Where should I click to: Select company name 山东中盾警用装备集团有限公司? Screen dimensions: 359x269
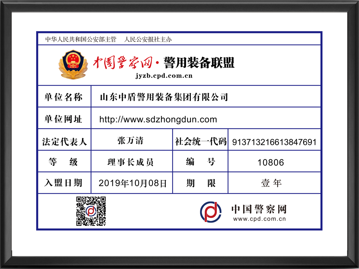[164, 97]
